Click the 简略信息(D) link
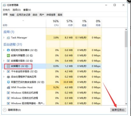This screenshot has width=131, height=116. point(14,110)
